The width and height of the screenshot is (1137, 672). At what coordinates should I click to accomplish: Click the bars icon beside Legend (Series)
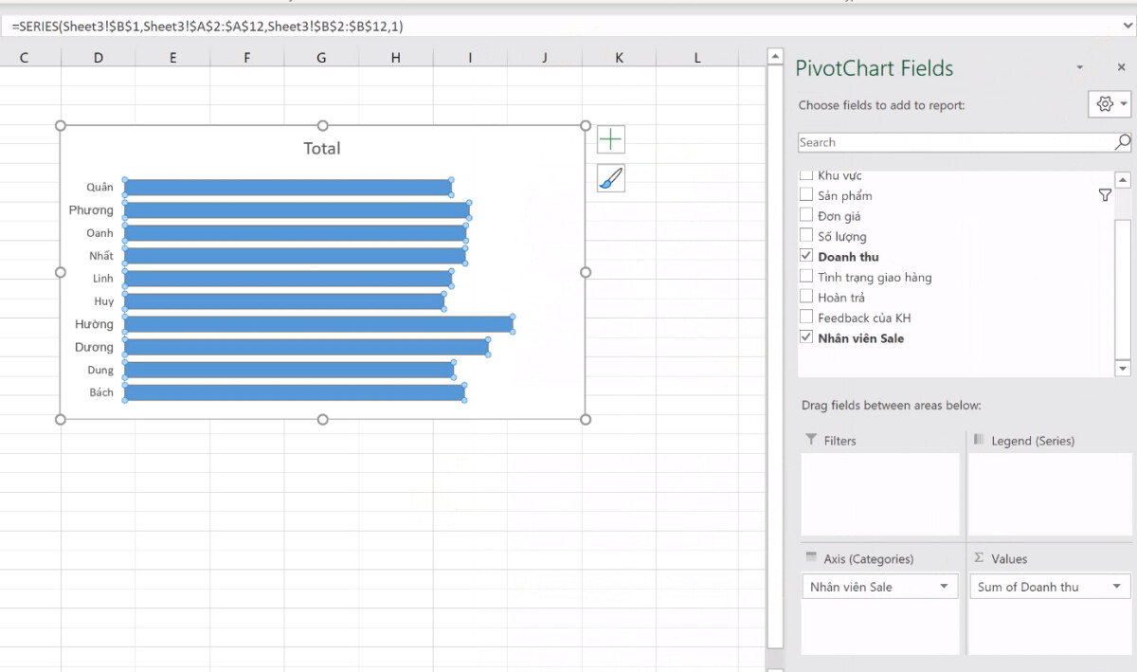pyautogui.click(x=980, y=440)
